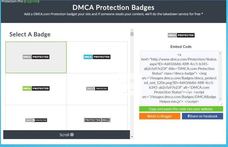Select the outlined PROTECTED DMCA badge
Screen dimensions: 228x147
tap(97, 120)
